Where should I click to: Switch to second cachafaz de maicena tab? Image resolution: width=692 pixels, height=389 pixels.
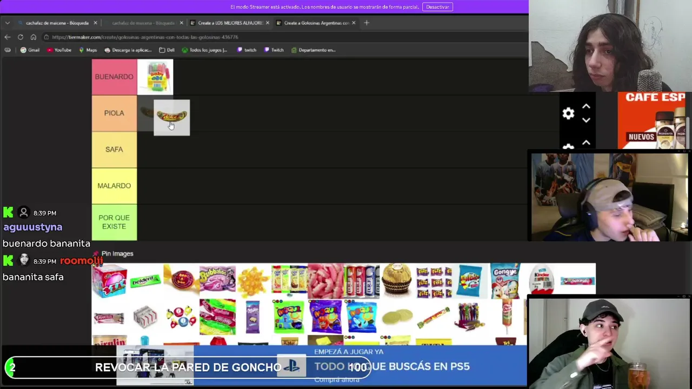(143, 23)
